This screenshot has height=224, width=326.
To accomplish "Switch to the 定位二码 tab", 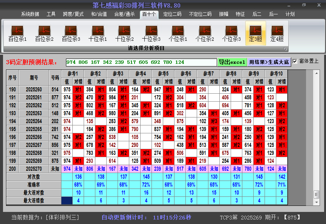I will 172,14.
